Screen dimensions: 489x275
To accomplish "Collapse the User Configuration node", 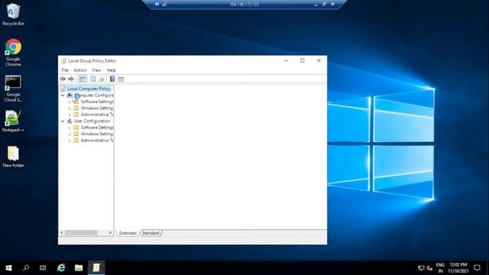I will tap(63, 121).
